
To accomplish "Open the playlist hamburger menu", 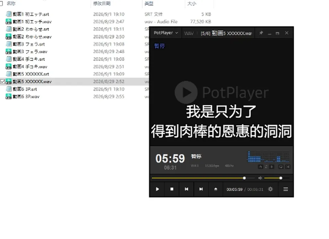I will click(285, 189).
